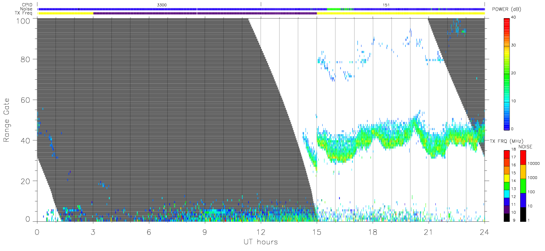This screenshot has height=251, width=545.
Task: Click the 40 tick label on Range Gate axis
Action: click(x=26, y=140)
